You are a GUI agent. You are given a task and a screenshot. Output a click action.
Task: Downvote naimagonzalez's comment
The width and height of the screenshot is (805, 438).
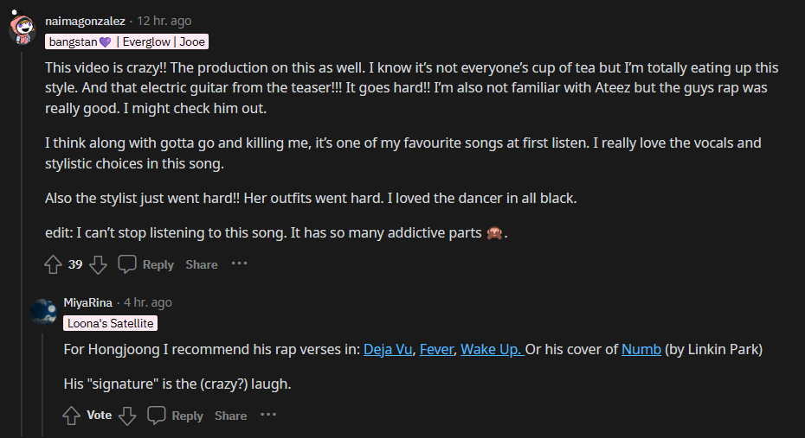point(98,264)
